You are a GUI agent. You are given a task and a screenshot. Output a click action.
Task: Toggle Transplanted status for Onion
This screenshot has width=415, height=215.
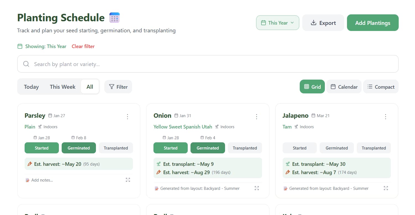coord(245,148)
